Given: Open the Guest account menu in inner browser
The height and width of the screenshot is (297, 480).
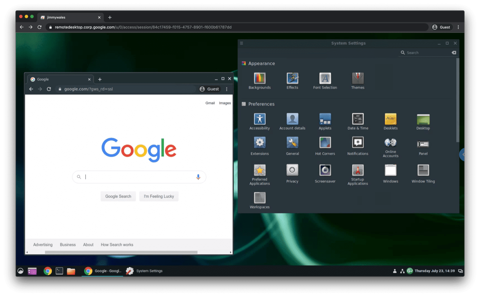Looking at the screenshot, I should (x=209, y=89).
